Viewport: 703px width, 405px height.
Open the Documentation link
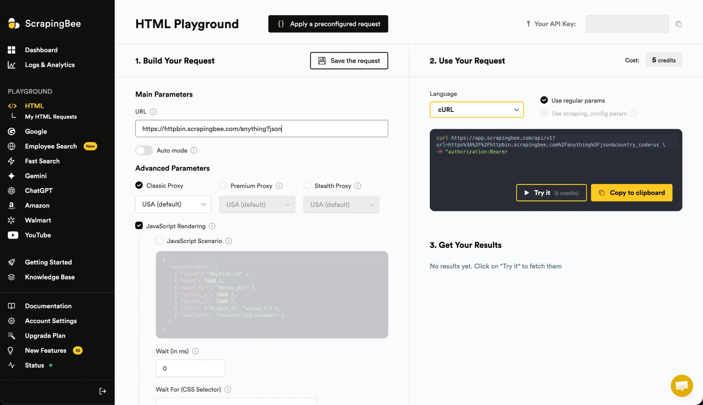point(48,306)
